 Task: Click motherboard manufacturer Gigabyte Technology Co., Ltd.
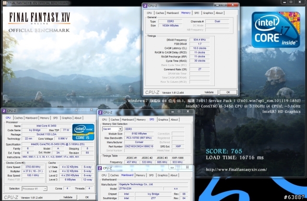[153, 184]
